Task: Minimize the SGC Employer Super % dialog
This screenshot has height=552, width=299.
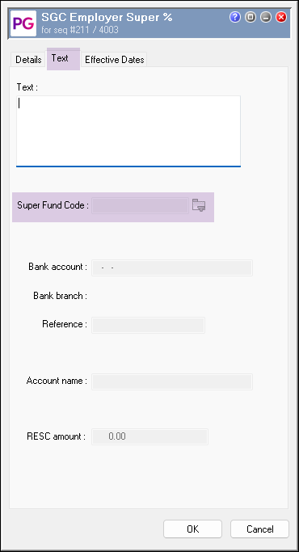Action: [x=266, y=17]
